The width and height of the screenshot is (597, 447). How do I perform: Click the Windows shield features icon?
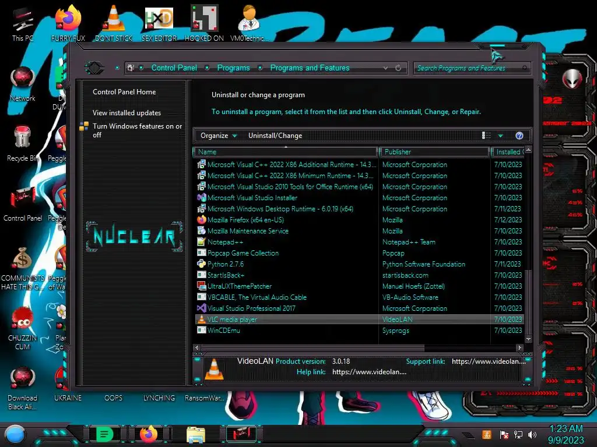(84, 126)
